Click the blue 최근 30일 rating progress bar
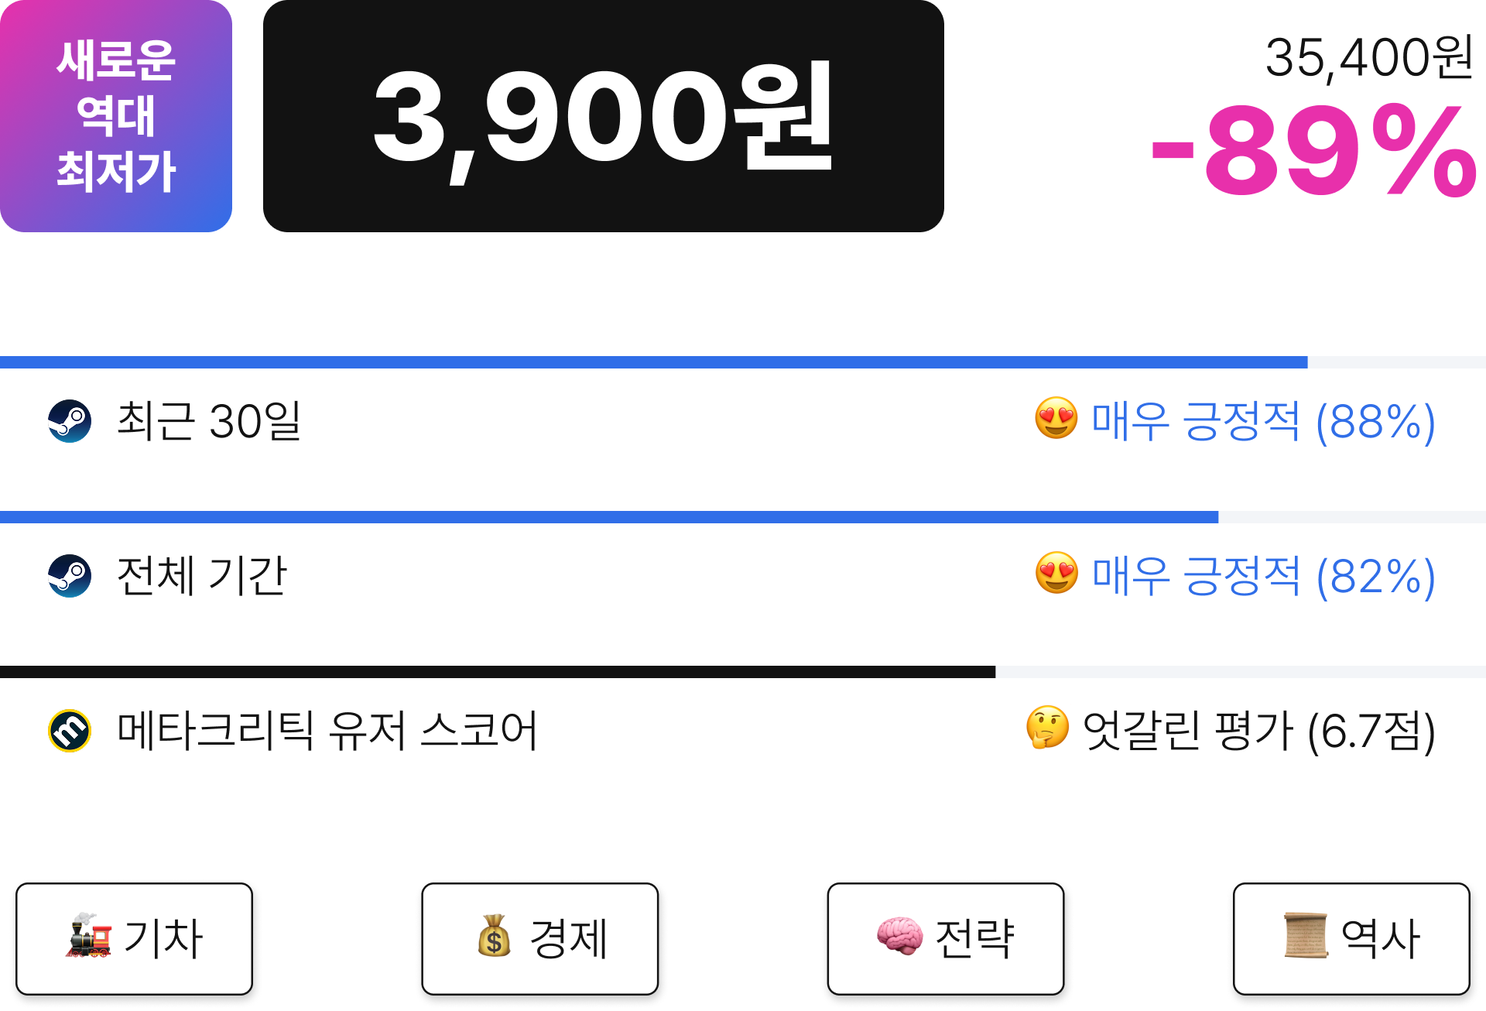Viewport: 1486px width, 1011px height. tap(743, 362)
